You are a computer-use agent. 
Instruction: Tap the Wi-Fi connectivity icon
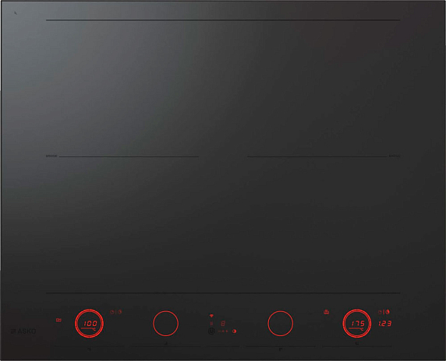pos(211,316)
